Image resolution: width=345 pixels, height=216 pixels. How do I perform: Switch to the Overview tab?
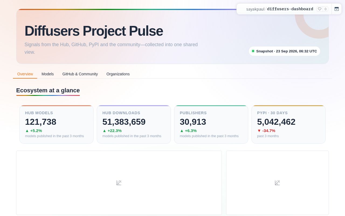click(25, 74)
